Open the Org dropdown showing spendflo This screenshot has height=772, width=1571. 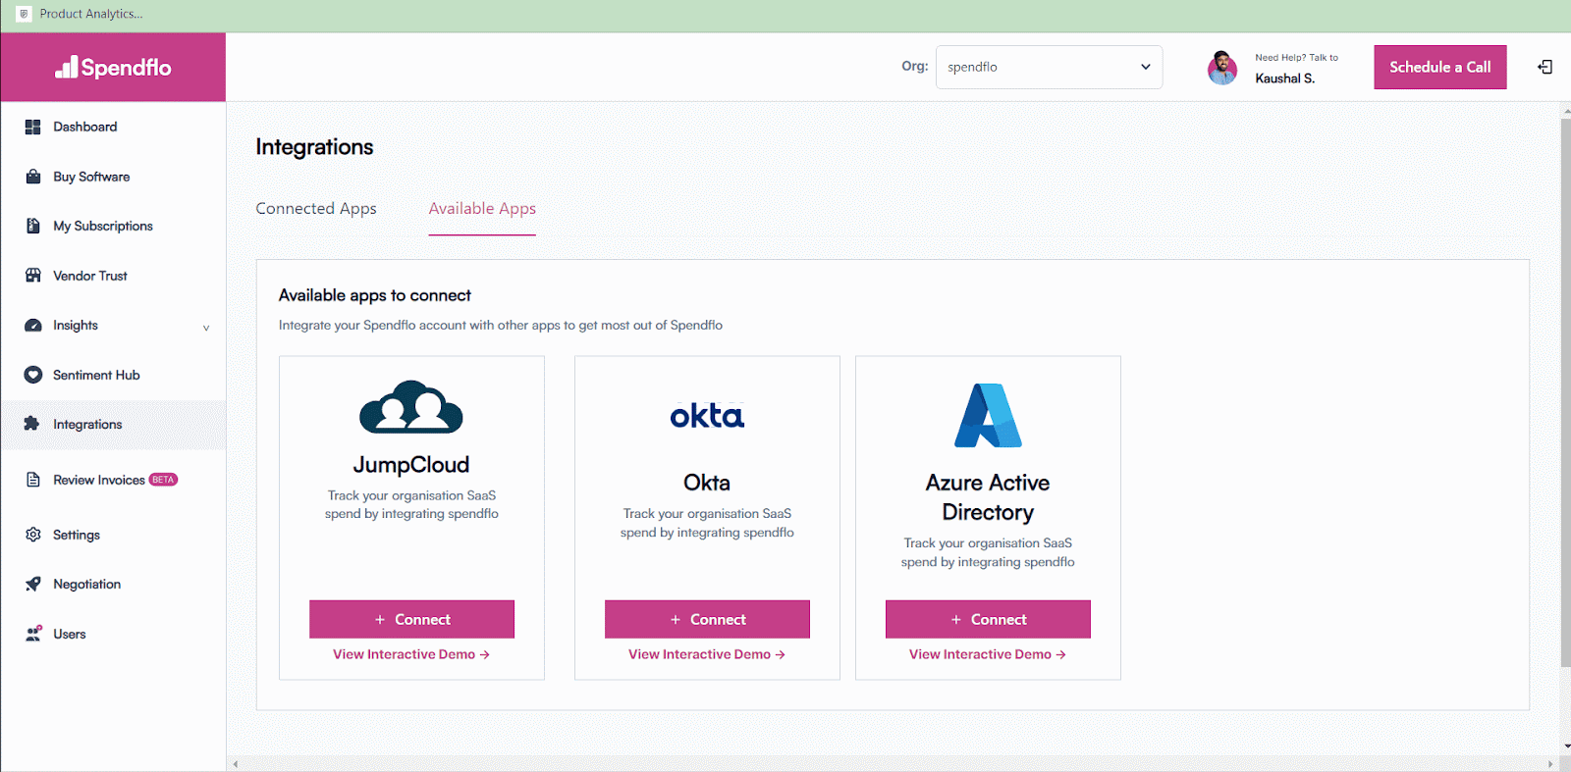tap(1049, 67)
